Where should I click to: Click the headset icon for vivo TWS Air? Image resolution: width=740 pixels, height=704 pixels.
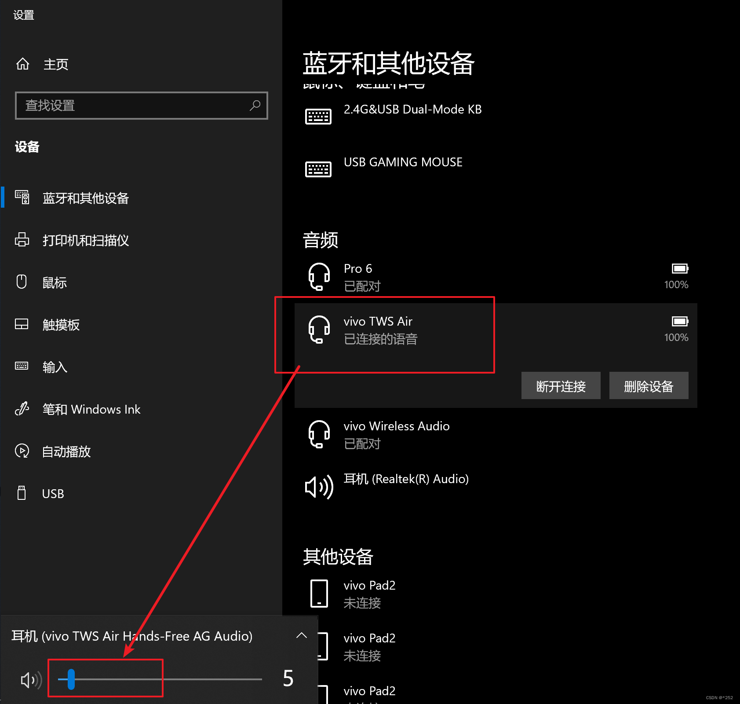[319, 330]
